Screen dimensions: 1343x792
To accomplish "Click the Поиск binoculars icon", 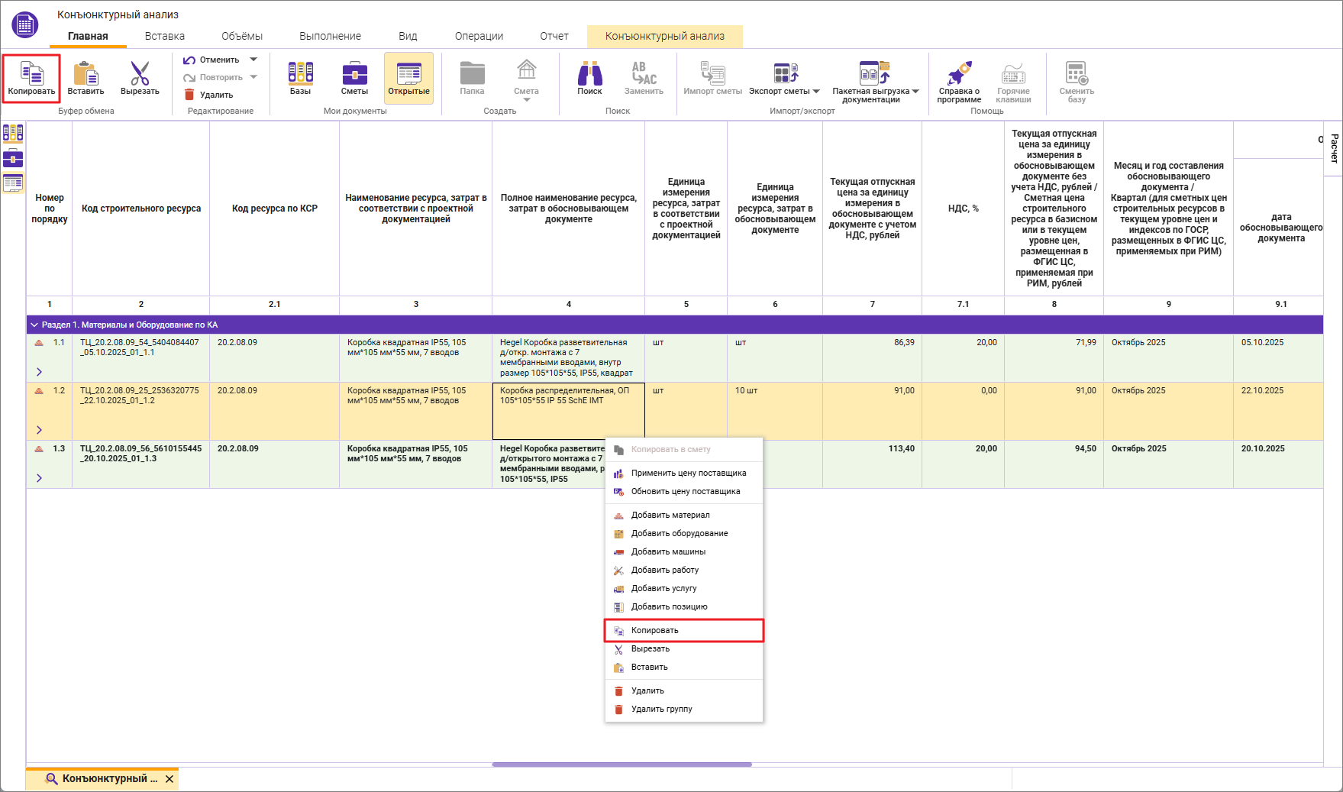I will coord(589,78).
